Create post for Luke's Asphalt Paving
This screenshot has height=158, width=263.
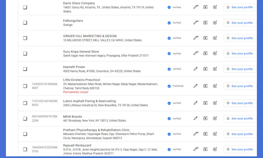pyautogui.click(x=215, y=103)
